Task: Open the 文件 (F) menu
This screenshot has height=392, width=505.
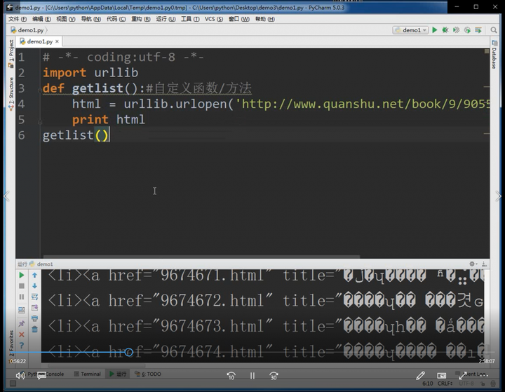Action: coord(18,19)
